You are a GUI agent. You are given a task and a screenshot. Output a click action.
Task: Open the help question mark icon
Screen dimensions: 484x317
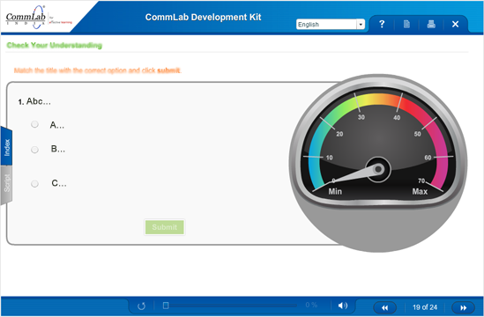point(382,24)
